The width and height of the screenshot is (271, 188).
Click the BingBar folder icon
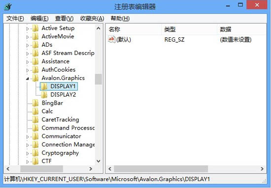click(x=35, y=103)
